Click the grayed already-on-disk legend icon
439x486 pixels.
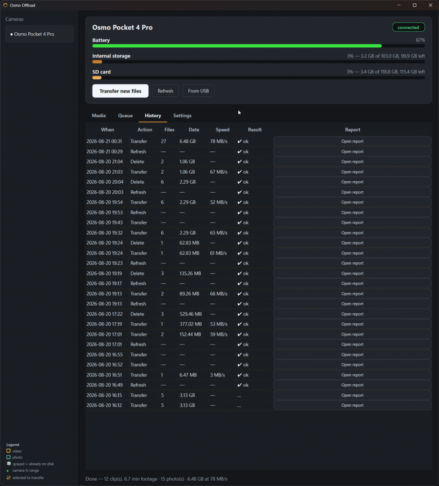9,464
